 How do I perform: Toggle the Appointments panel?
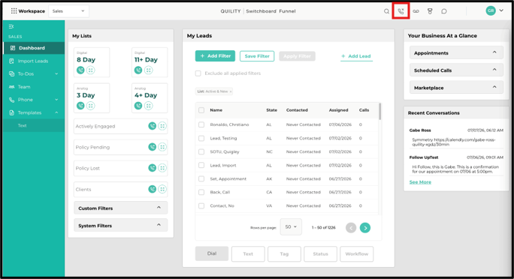[x=456, y=52]
